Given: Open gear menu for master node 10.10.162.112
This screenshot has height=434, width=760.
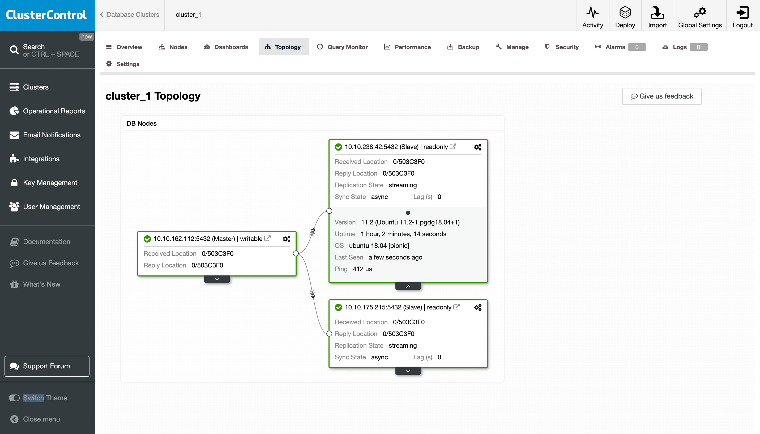Looking at the screenshot, I should click(x=286, y=239).
